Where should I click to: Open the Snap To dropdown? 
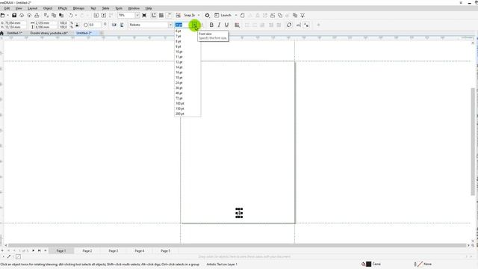(x=199, y=15)
